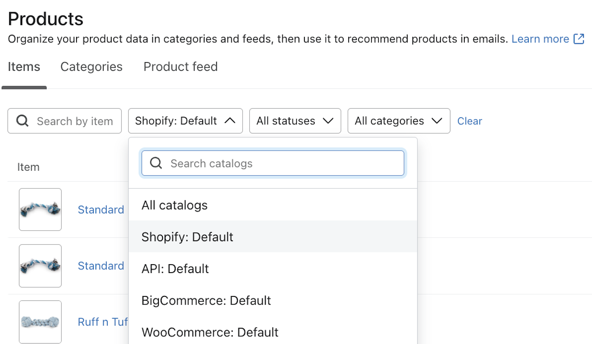Click the magnifier icon in Search by item

coord(22,121)
